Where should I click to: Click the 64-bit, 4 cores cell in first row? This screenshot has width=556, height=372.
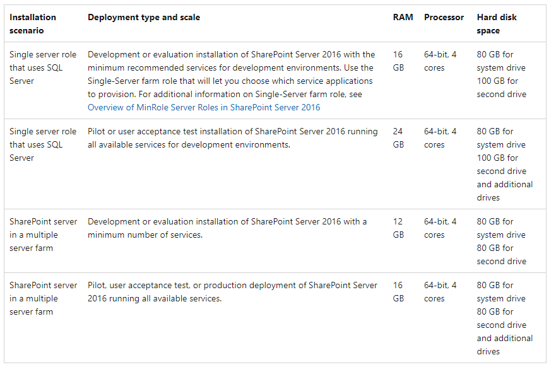pyautogui.click(x=440, y=61)
